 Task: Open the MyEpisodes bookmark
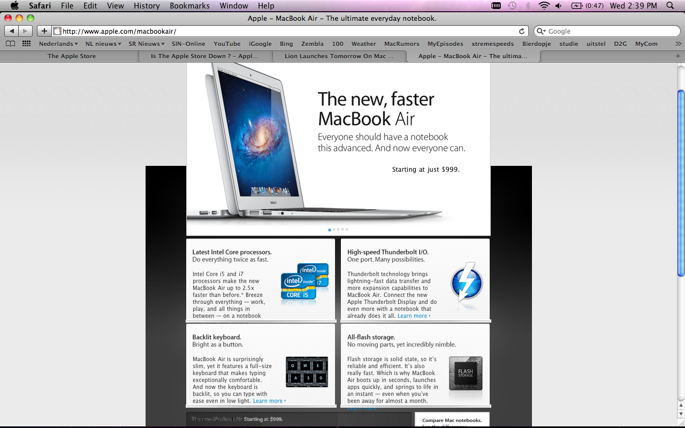[445, 44]
